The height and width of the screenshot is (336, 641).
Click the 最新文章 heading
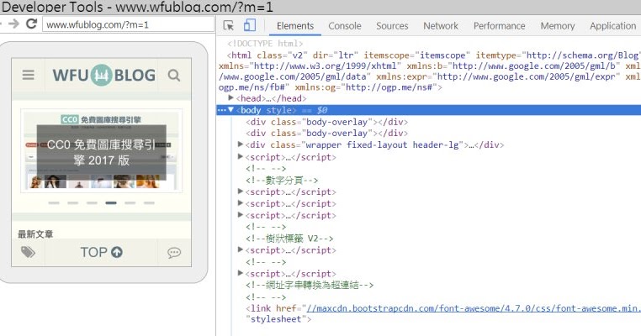coord(35,234)
